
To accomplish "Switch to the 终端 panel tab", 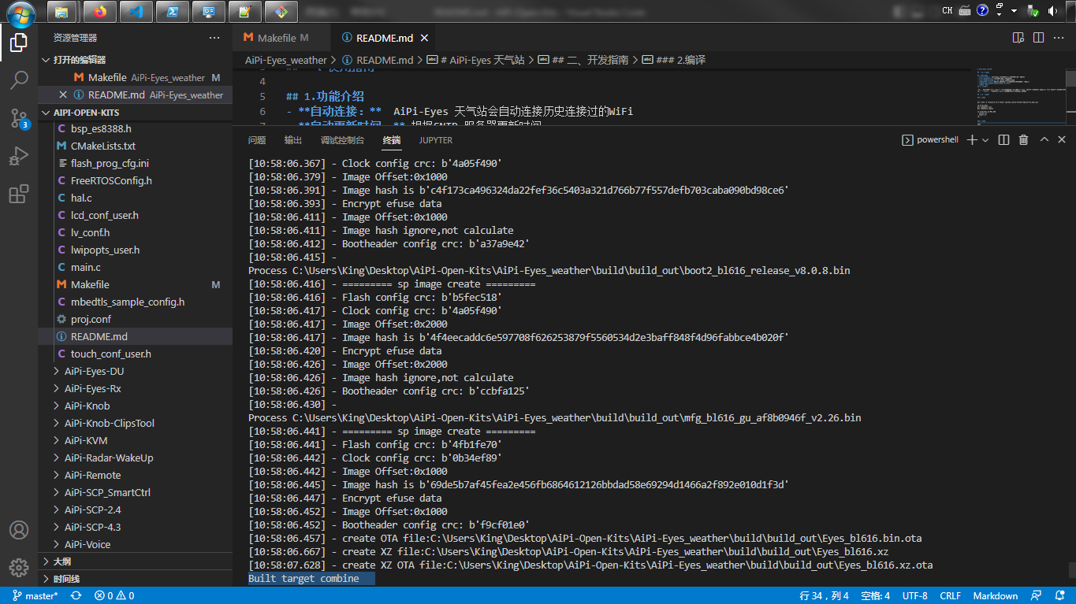I will tap(392, 140).
